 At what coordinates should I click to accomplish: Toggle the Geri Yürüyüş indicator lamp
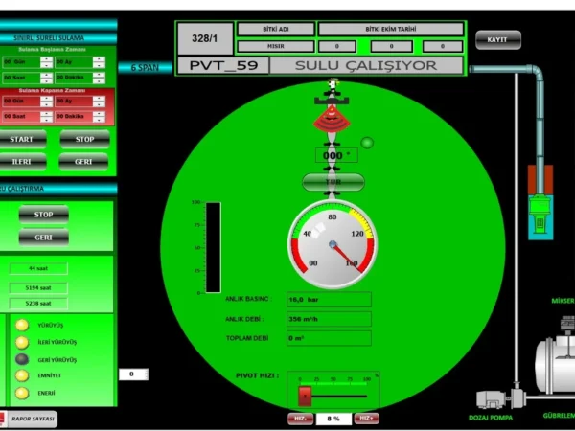(x=21, y=359)
